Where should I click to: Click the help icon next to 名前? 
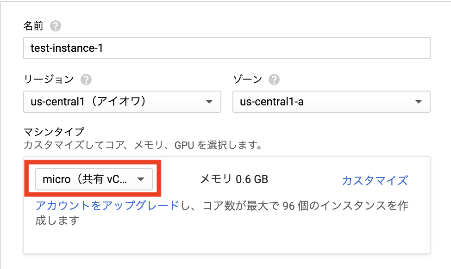[56, 26]
